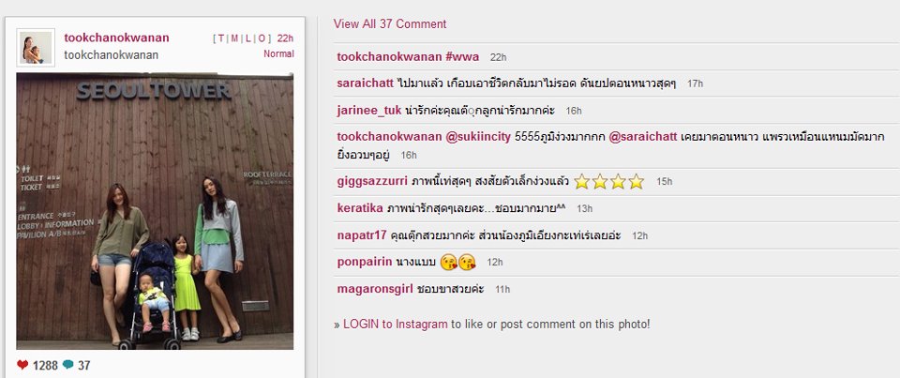Viewport: 900px width, 378px height.
Task: Open the tookchanokwanan profile avatar
Action: tap(36, 47)
